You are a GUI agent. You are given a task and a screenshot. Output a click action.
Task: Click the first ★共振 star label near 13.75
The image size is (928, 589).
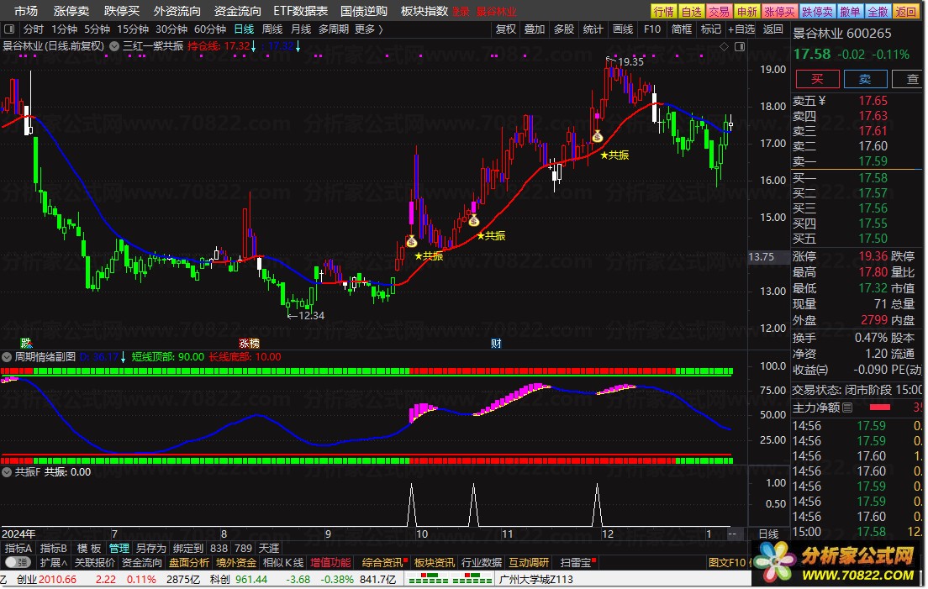pos(429,256)
